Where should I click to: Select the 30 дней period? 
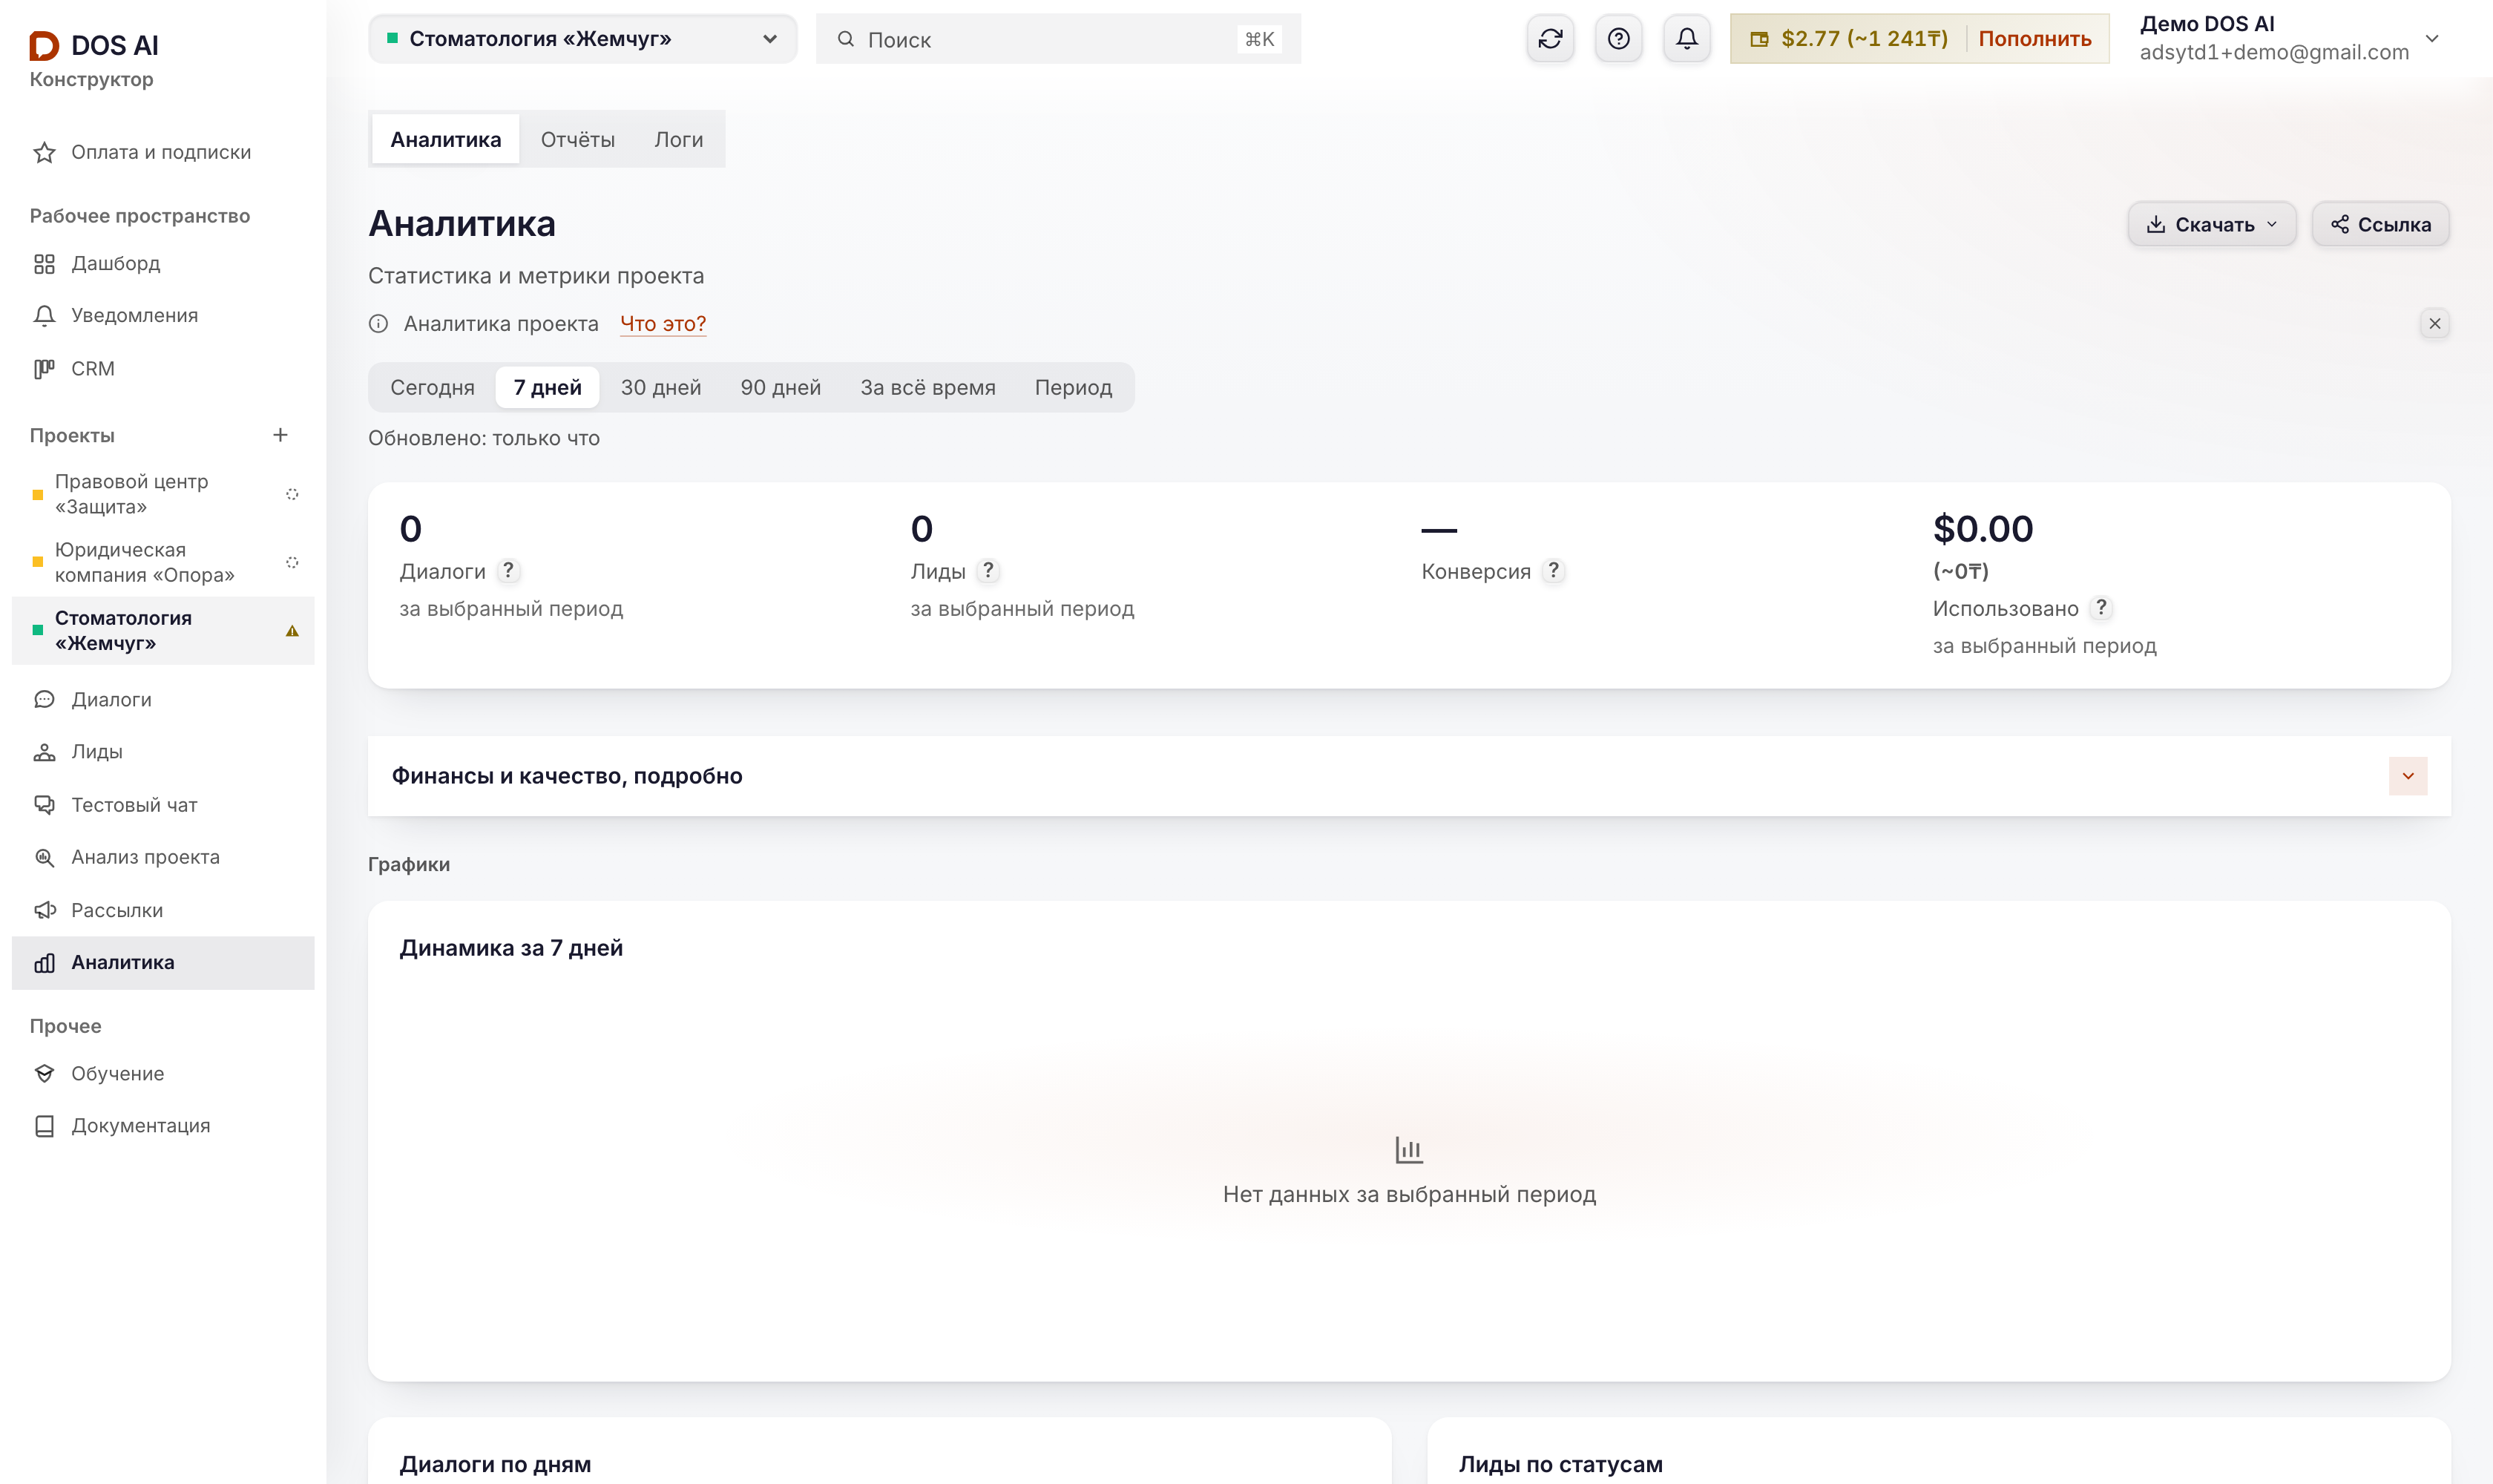pos(660,387)
